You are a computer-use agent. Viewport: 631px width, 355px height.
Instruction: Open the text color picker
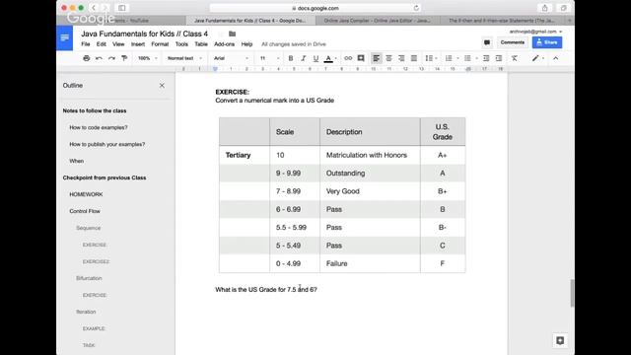tap(328, 59)
